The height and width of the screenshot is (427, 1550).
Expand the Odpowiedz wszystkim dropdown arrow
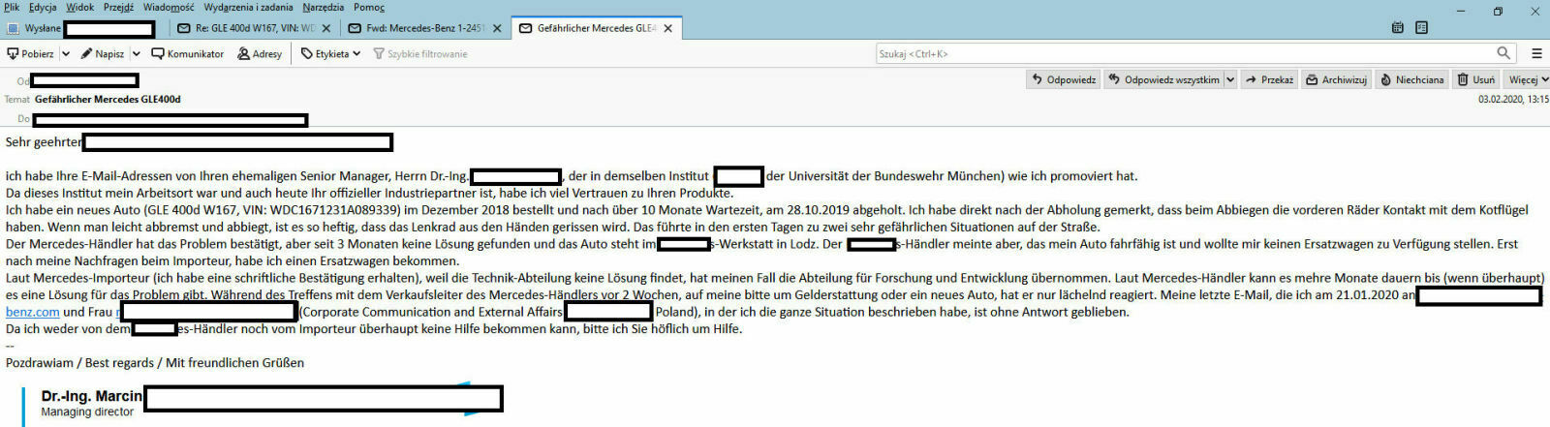(1230, 79)
